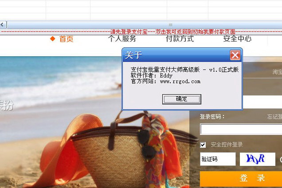
Task: Click the 登录密码 input field
Action: coord(241,129)
